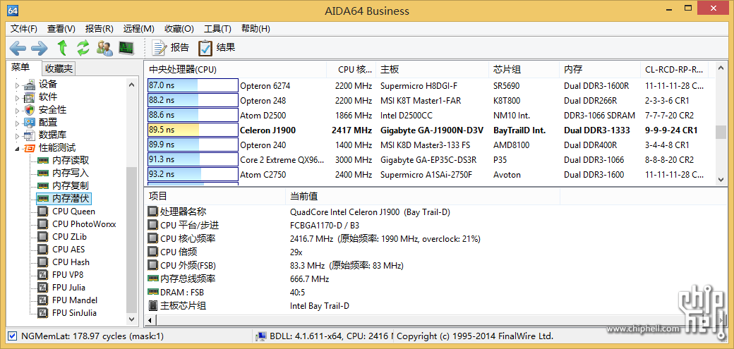Select the 性能测试 benchmark tree node
This screenshot has height=349, width=734.
coord(57,148)
